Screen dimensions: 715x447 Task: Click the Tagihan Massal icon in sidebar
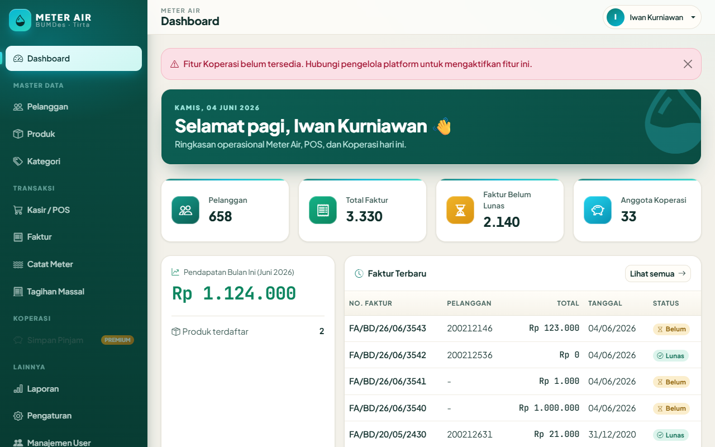[18, 292]
